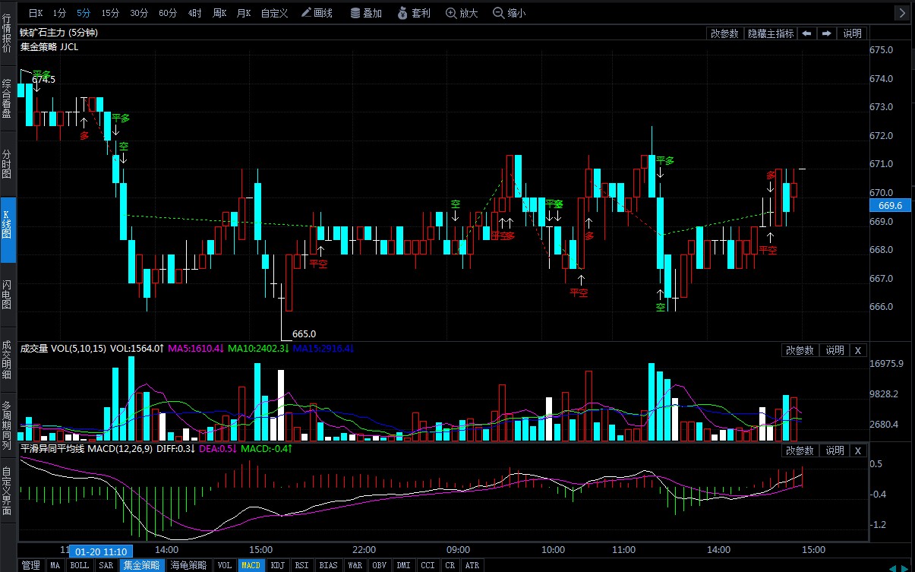Click 改参数 in the volume panel
Viewport: 915px width, 572px height.
(800, 350)
